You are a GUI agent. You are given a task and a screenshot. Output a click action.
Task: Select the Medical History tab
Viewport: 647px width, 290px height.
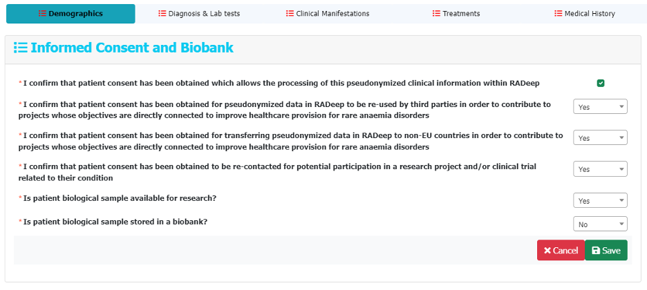pos(584,14)
